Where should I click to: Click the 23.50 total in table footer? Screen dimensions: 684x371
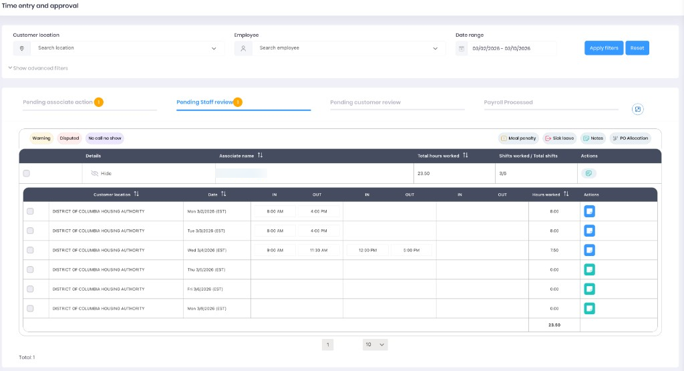554,325
